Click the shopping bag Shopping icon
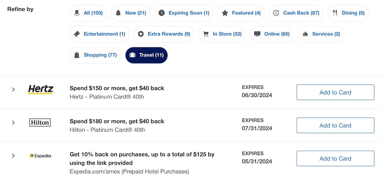The image size is (381, 183). (77, 55)
